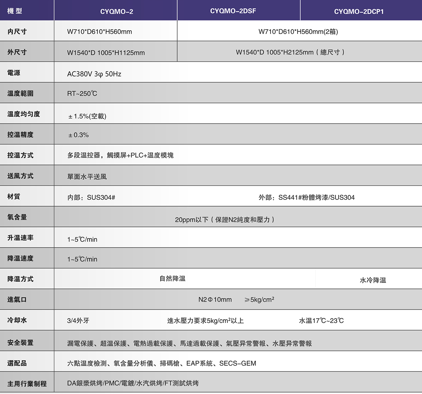This screenshot has height=394, width=422.
Task: Select the 内尺寸 row label
Action: (17, 31)
